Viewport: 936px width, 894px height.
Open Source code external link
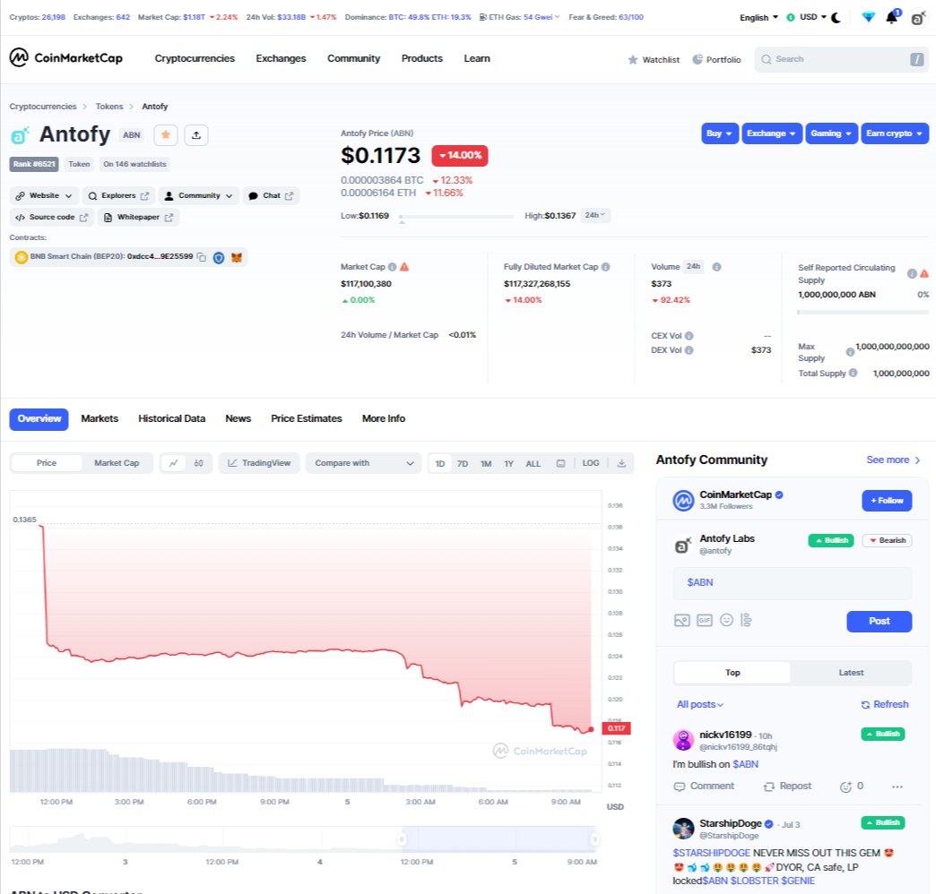pyautogui.click(x=51, y=217)
